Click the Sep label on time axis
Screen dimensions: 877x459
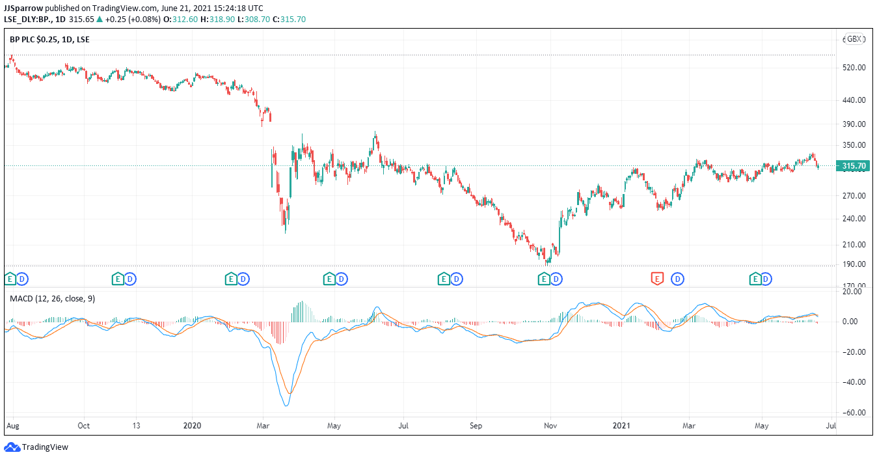477,426
